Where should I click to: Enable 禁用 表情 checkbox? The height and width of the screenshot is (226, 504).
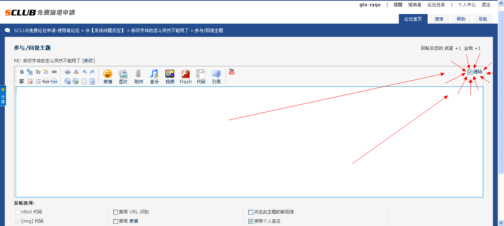(x=115, y=221)
